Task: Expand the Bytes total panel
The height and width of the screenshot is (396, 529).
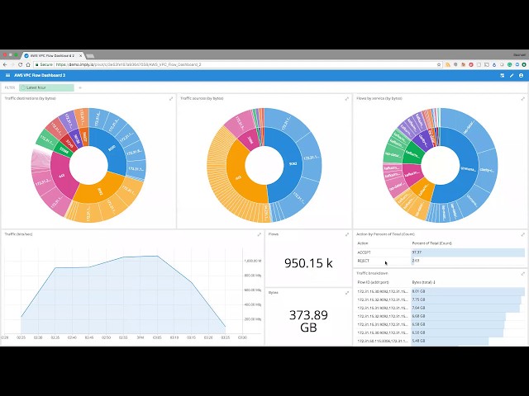Action: 347,293
